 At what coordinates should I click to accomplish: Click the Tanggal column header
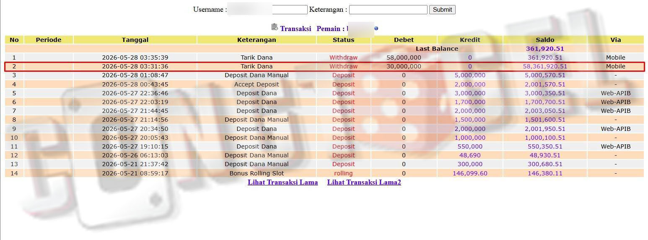[135, 40]
